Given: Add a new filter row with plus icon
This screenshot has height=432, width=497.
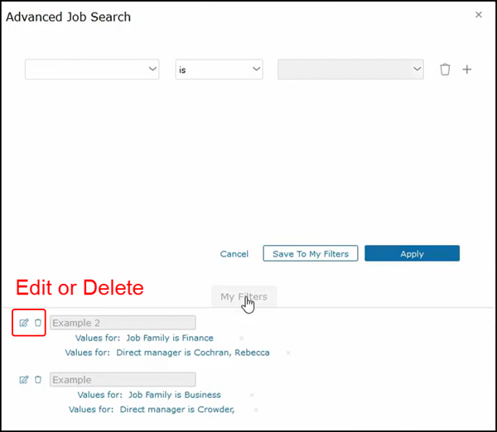Looking at the screenshot, I should 466,70.
